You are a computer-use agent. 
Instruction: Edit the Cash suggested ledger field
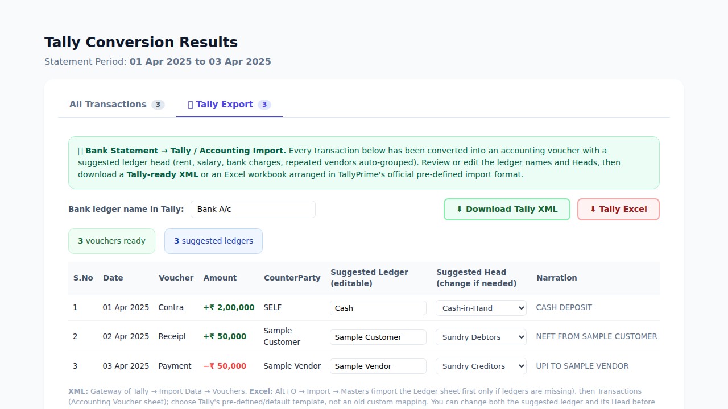pos(378,308)
